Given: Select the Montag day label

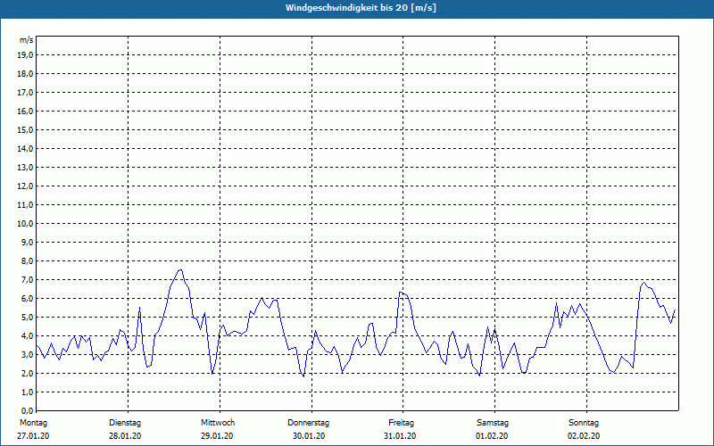Looking at the screenshot, I should [33, 423].
